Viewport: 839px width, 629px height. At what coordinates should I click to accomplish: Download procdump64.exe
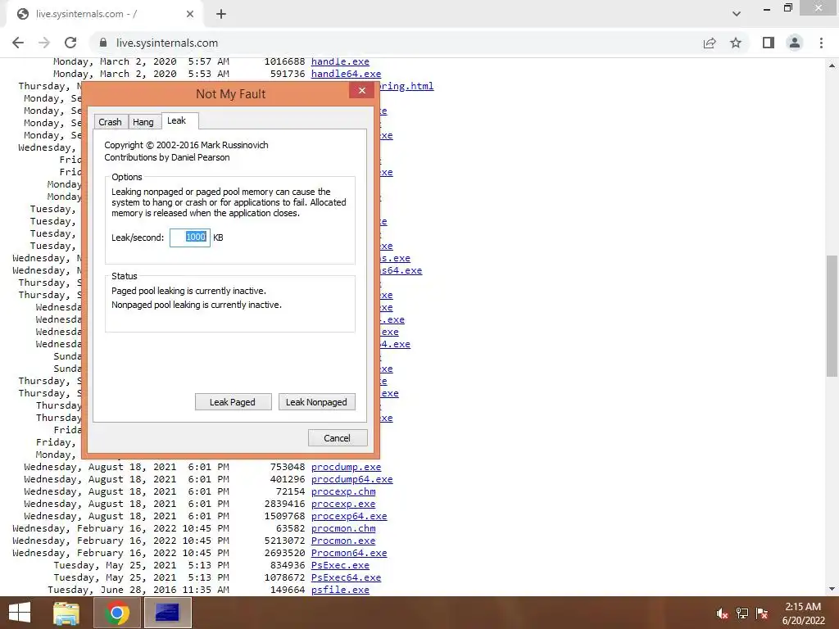352,479
